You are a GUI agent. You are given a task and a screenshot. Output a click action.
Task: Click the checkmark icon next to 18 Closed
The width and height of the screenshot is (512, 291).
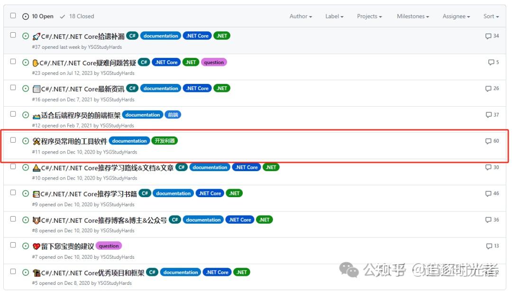point(63,16)
